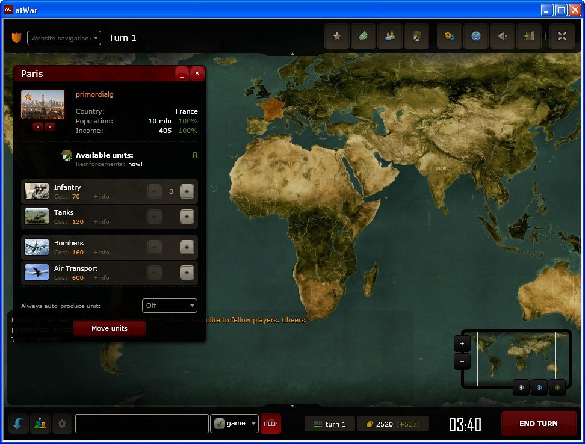The image size is (585, 444).
Task: Close the Paris city panel
Action: 197,73
